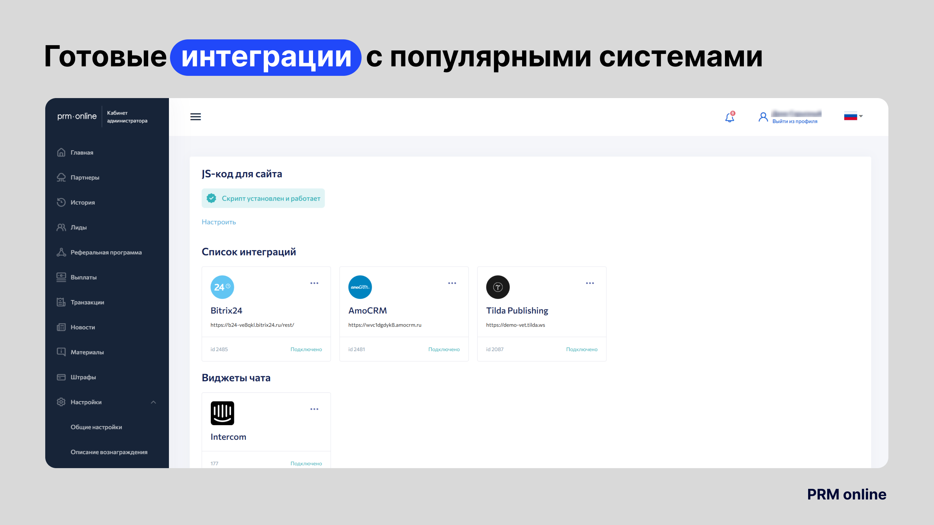Click the Выплаты money icon
Screen dimensions: 934x525
coord(61,277)
